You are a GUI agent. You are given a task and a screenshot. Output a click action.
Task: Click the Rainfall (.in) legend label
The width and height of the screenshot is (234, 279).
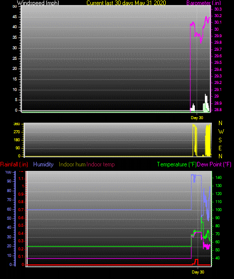14,164
